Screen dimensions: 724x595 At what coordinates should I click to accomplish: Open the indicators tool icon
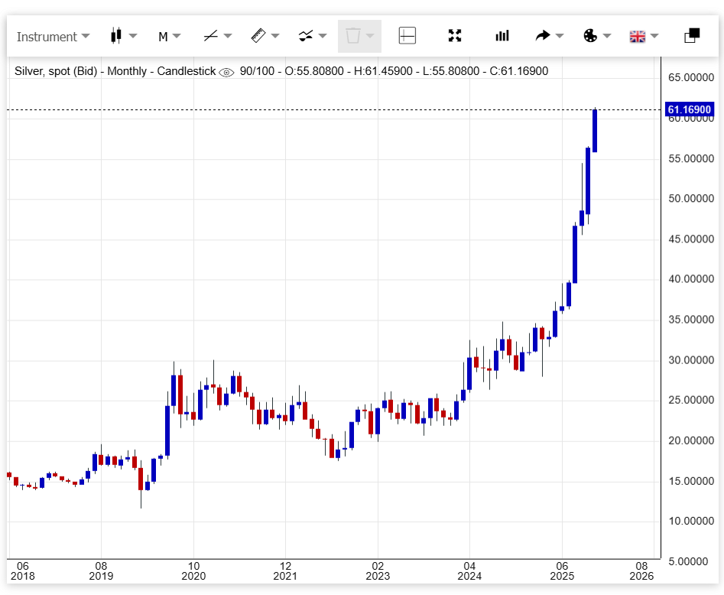(x=305, y=36)
